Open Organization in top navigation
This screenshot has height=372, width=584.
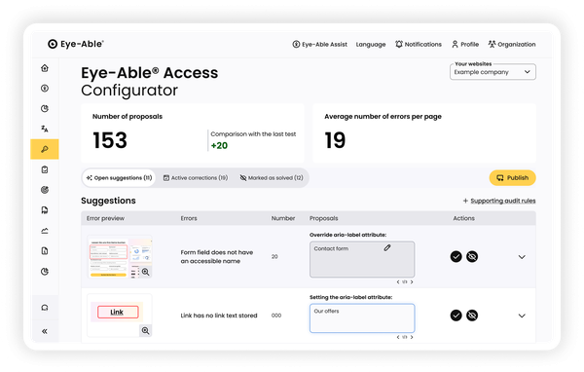coord(512,45)
